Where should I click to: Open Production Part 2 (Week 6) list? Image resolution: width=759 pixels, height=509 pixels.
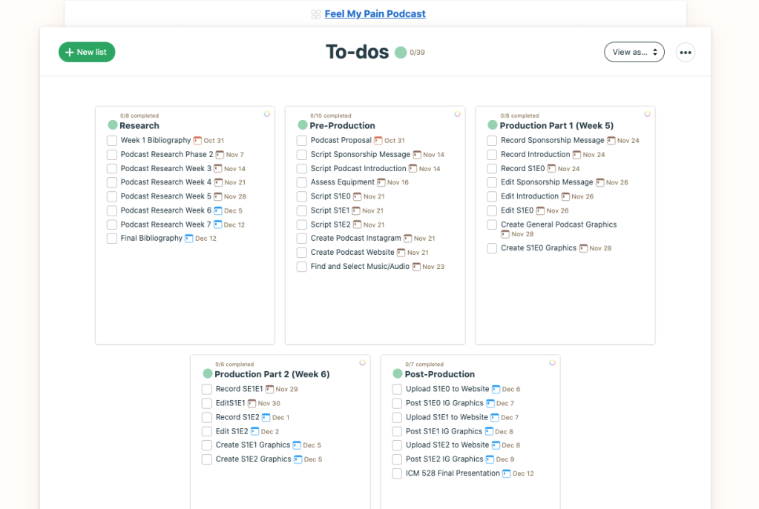click(272, 375)
